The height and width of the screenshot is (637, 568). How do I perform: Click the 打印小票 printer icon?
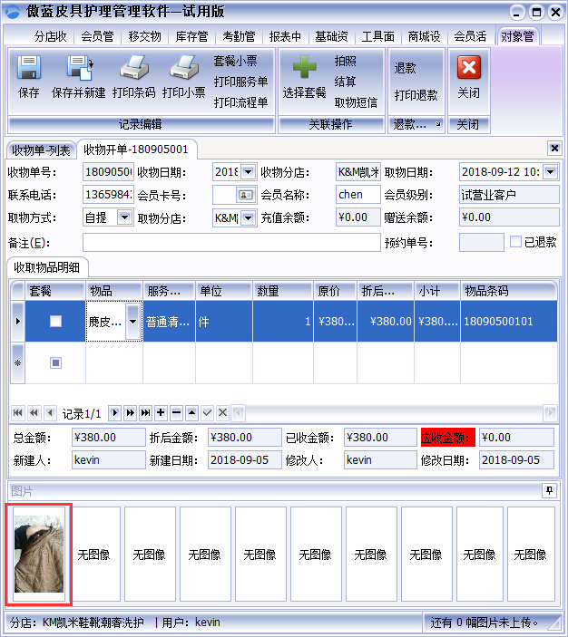coord(183,70)
